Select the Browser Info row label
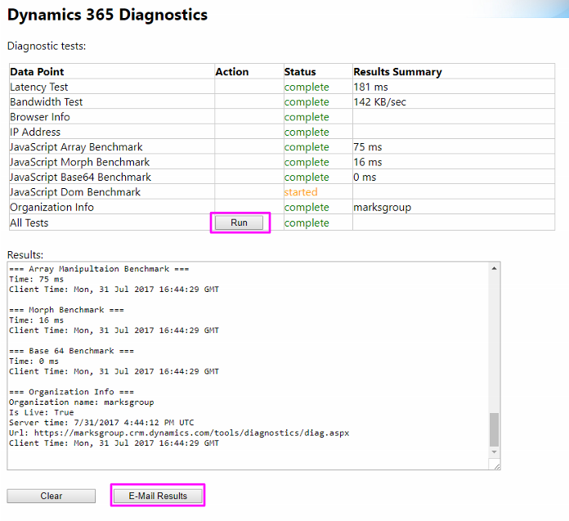The height and width of the screenshot is (521, 569). [40, 117]
